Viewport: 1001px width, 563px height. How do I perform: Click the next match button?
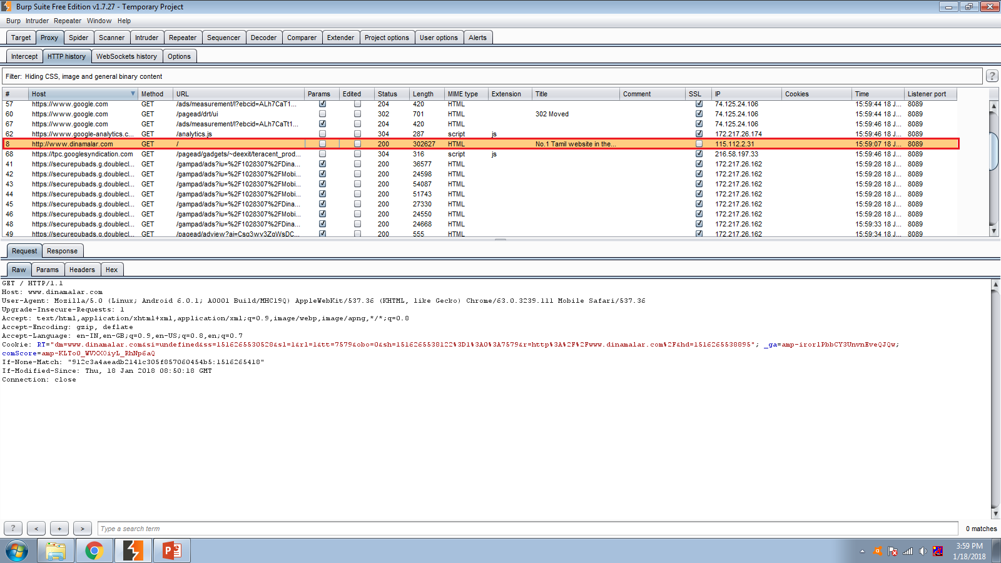pos(83,529)
